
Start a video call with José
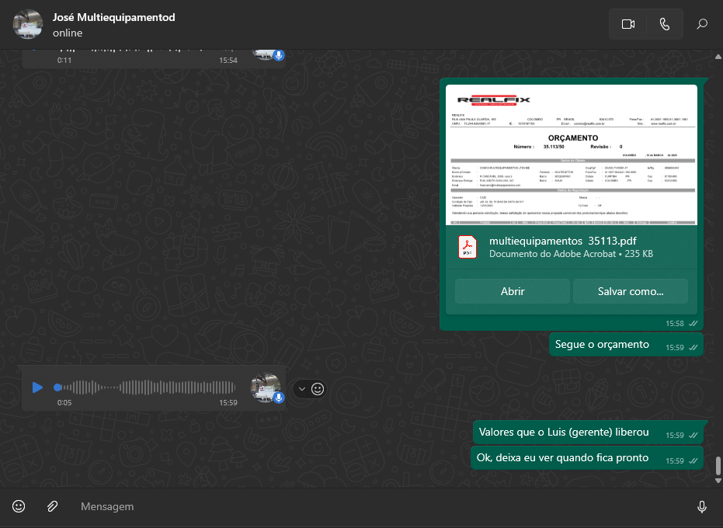coord(628,24)
